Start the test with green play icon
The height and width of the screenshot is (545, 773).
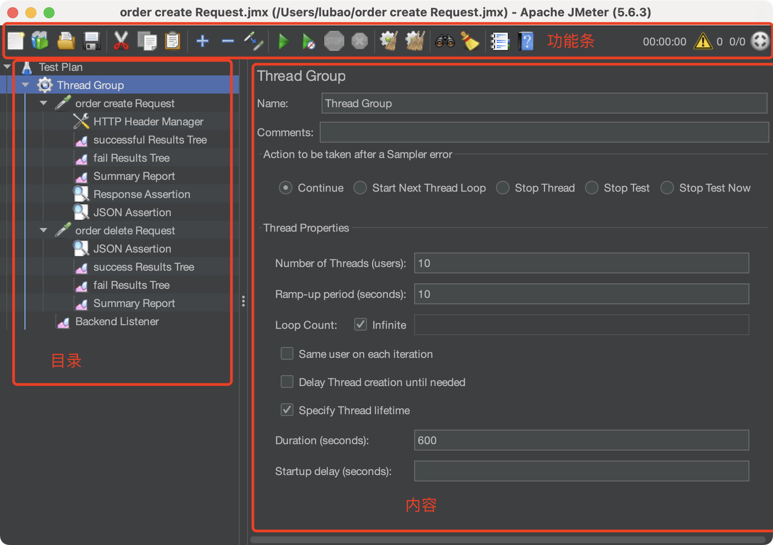[283, 41]
